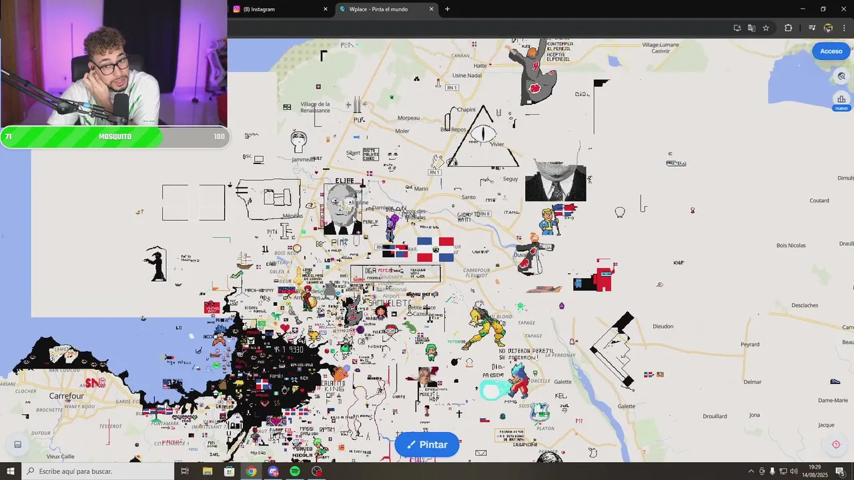Close the Wplace tab
The image size is (854, 480).
431,9
